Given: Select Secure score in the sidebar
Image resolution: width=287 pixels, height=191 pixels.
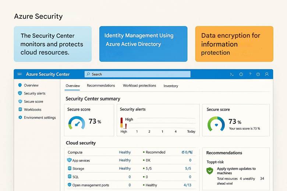Looking at the screenshot, I should click(x=33, y=101).
